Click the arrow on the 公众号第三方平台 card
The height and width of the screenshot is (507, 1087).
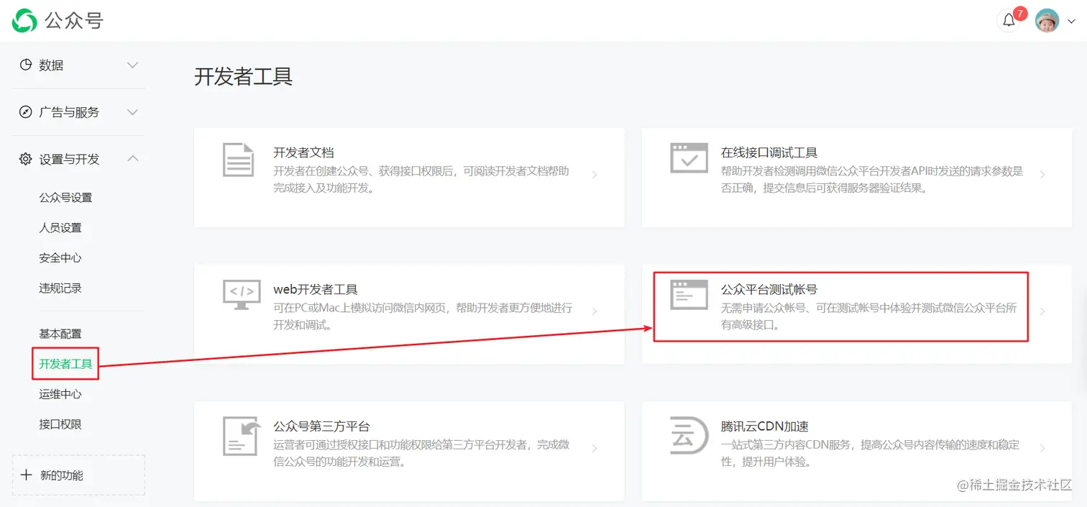[x=595, y=448]
